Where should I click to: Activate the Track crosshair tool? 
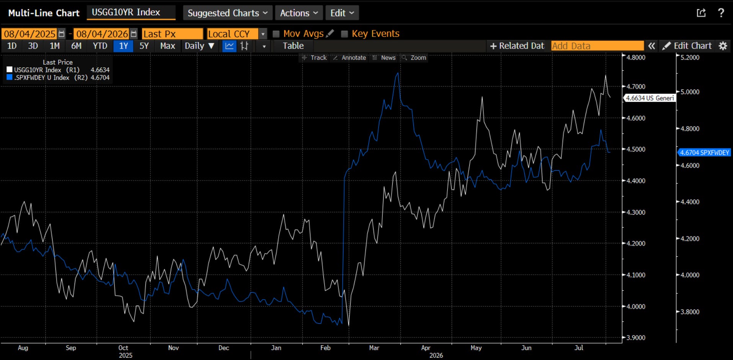pyautogui.click(x=314, y=58)
